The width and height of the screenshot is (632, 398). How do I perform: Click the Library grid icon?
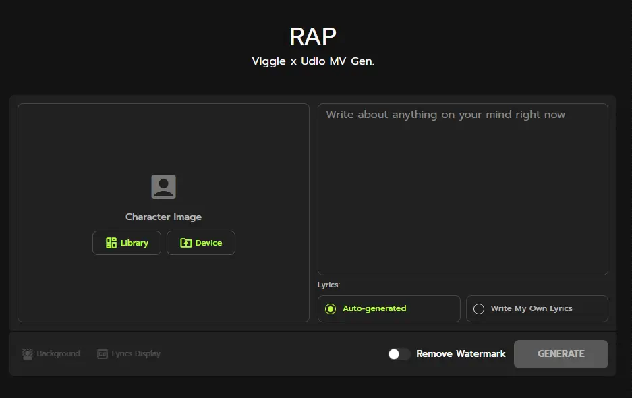[x=111, y=243]
